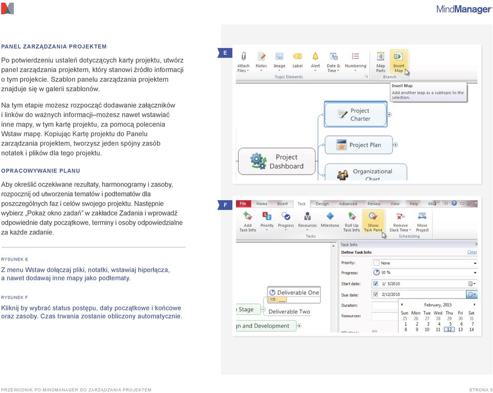Open the Due date calendar picker
Screen dimensions: 493x393
tap(472, 294)
